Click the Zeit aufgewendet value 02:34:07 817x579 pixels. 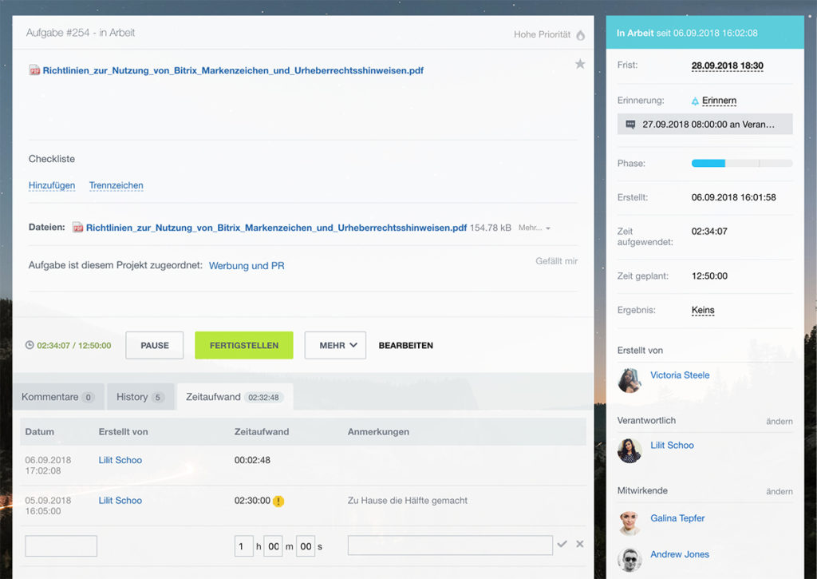click(x=709, y=231)
